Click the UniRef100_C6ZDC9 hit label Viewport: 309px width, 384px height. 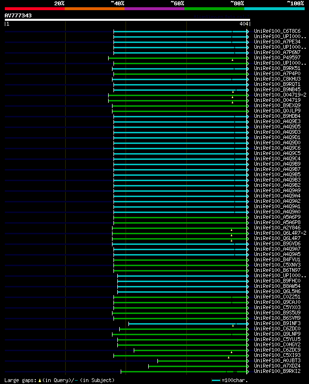(x=277, y=350)
